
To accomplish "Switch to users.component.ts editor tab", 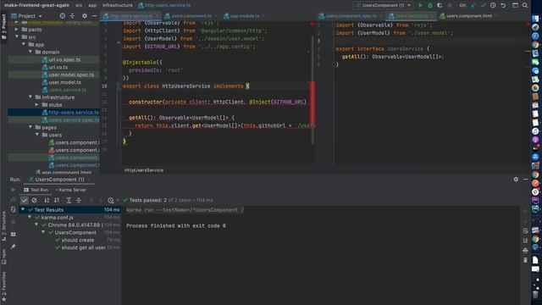I will [191, 16].
